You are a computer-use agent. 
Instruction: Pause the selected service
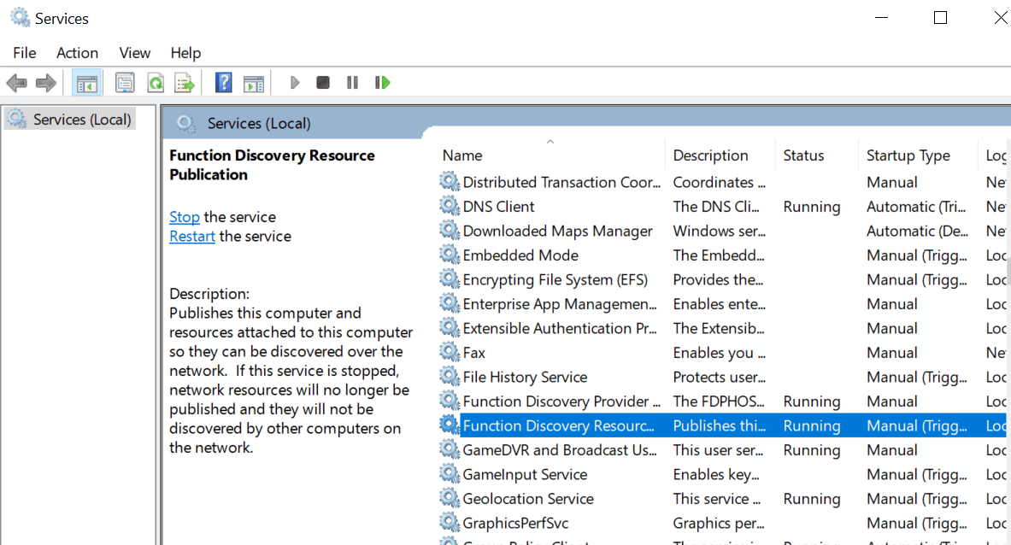pyautogui.click(x=351, y=82)
